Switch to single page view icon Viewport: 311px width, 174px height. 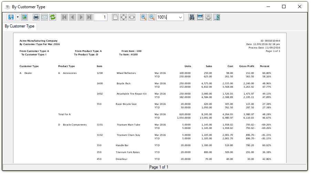point(115,17)
